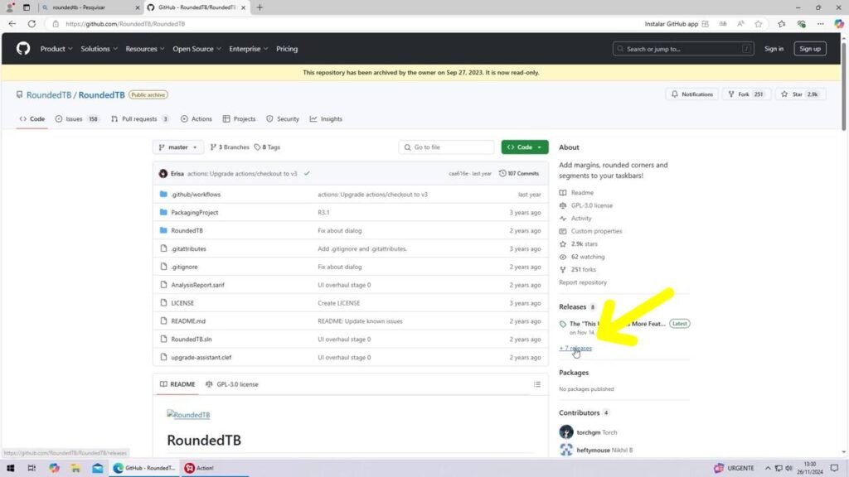Click the Go to file search field
Image resolution: width=849 pixels, height=477 pixels.
tap(446, 147)
